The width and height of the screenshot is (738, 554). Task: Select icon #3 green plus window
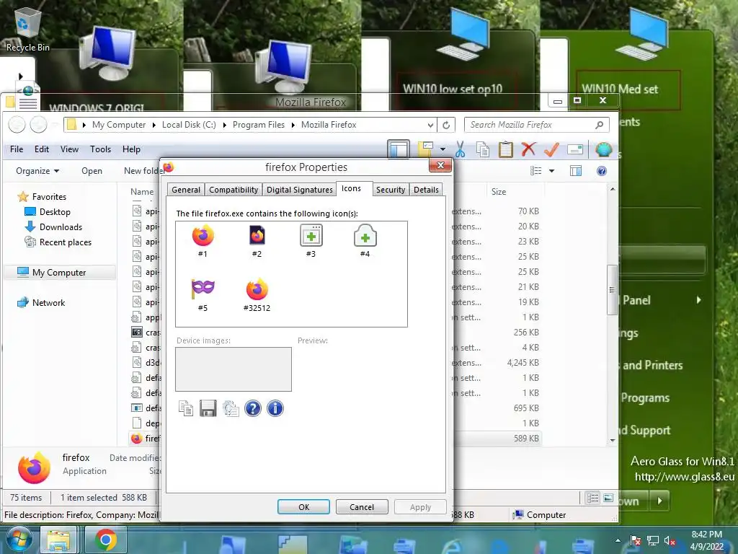coord(311,236)
